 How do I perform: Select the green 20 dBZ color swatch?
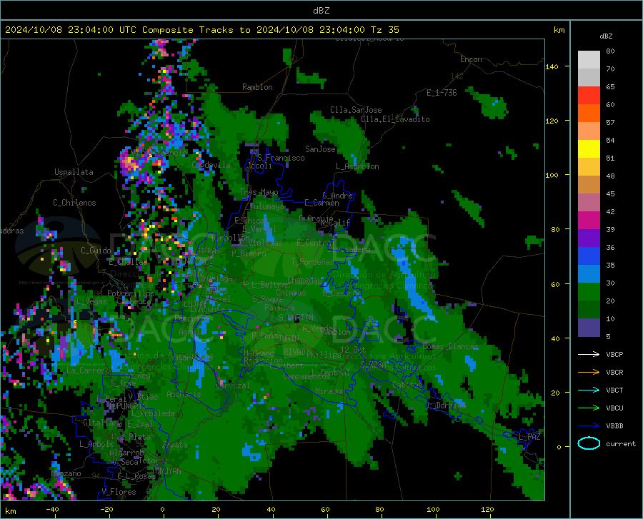tap(589, 292)
